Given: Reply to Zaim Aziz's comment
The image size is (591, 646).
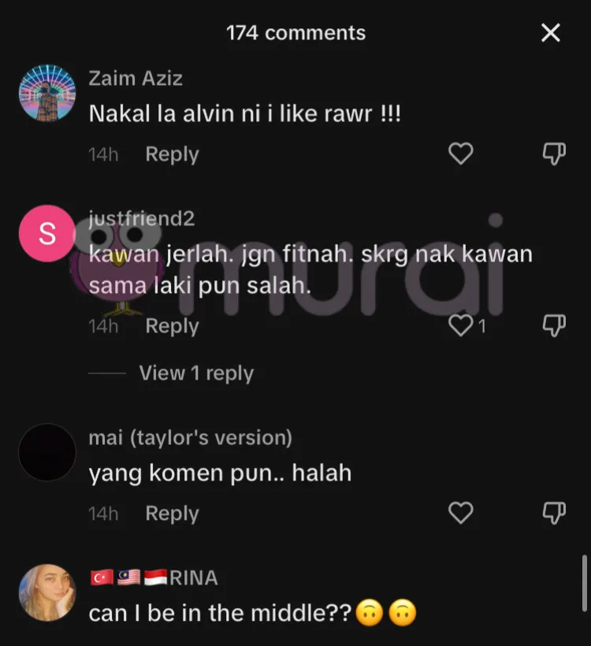Looking at the screenshot, I should tap(172, 154).
